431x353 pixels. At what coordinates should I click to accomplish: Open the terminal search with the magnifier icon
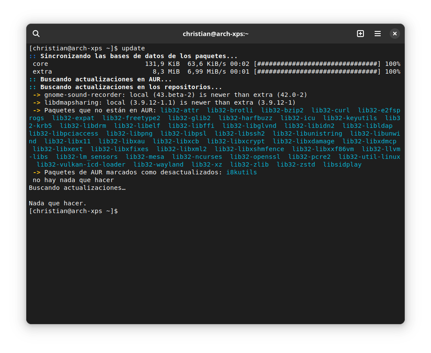[36, 34]
